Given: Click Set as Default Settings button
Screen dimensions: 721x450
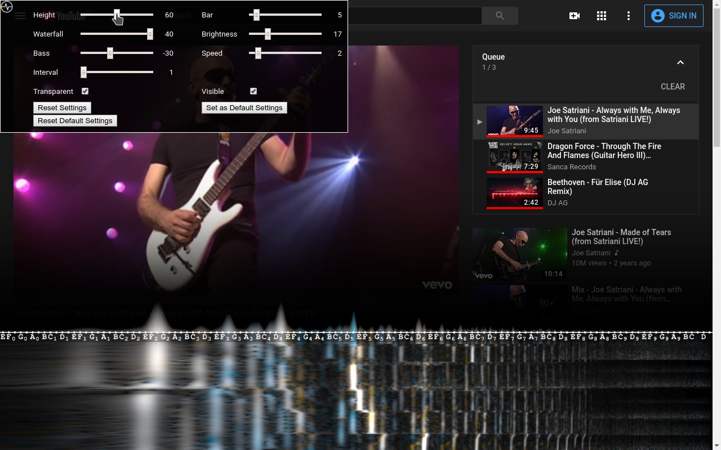Looking at the screenshot, I should pos(244,107).
